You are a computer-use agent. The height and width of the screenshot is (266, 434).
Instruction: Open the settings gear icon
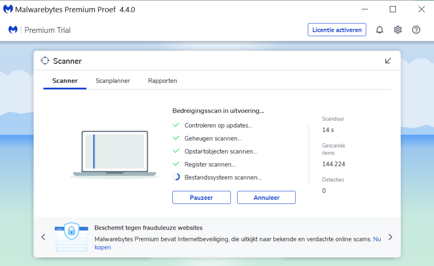[398, 30]
